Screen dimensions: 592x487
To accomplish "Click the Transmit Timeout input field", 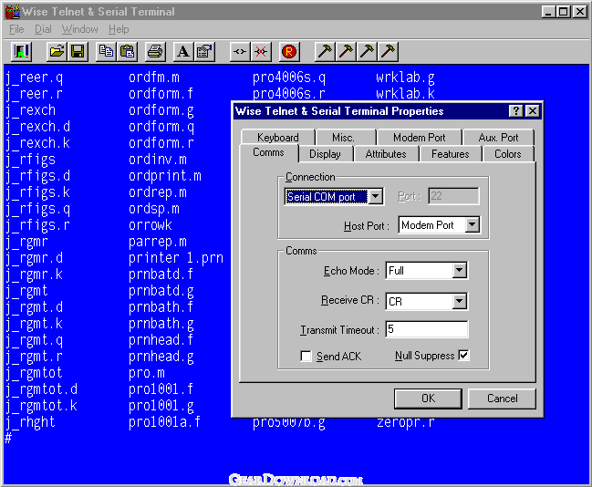I will click(426, 329).
